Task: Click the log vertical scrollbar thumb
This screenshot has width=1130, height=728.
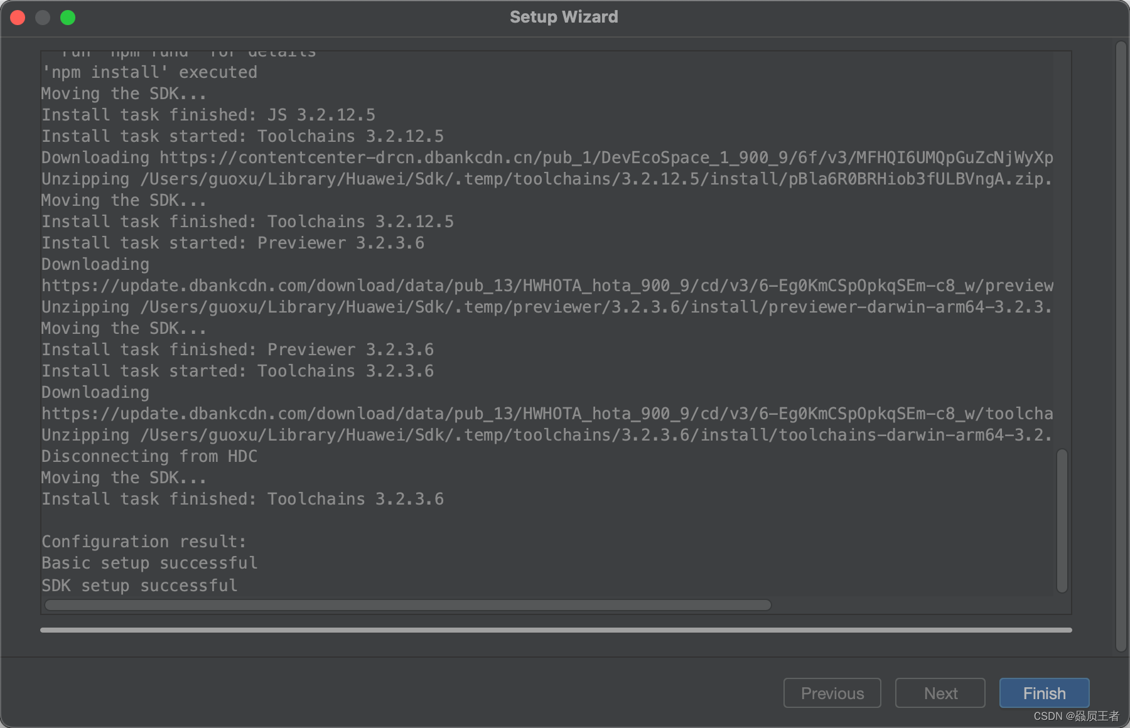Action: (1062, 520)
